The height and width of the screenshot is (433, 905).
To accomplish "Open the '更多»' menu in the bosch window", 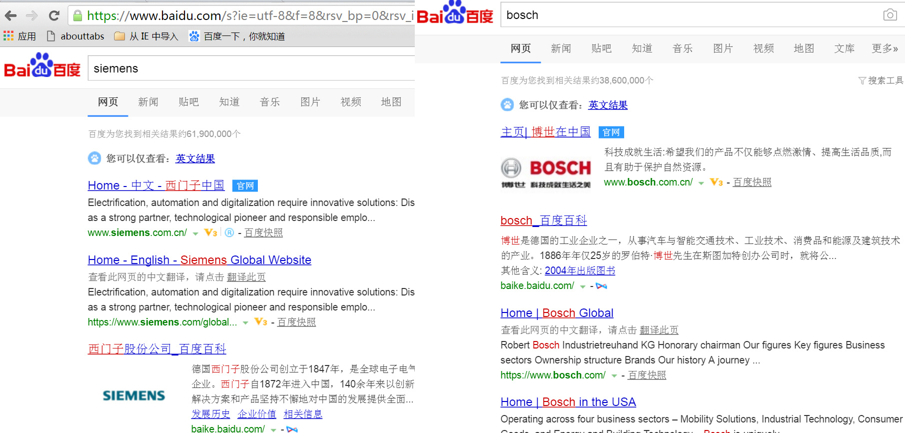I will pos(885,48).
